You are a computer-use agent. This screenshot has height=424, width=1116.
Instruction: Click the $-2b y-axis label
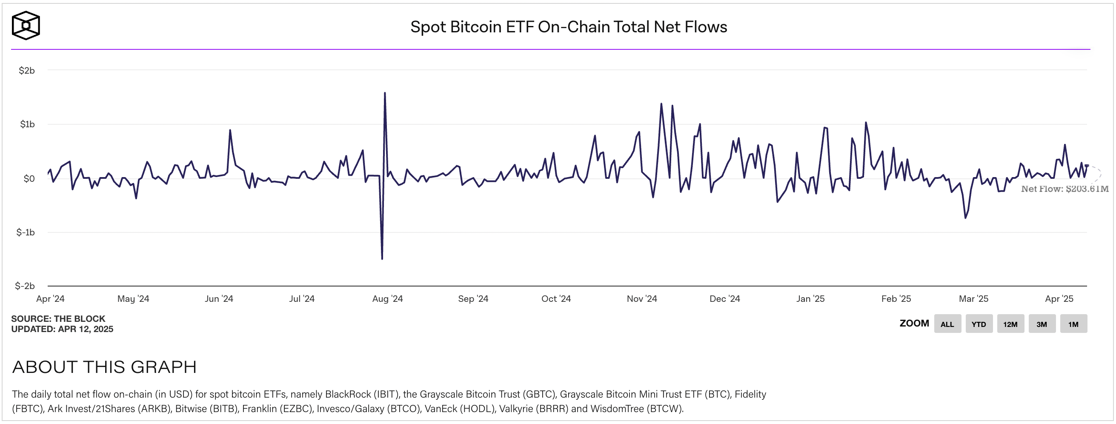click(x=25, y=285)
